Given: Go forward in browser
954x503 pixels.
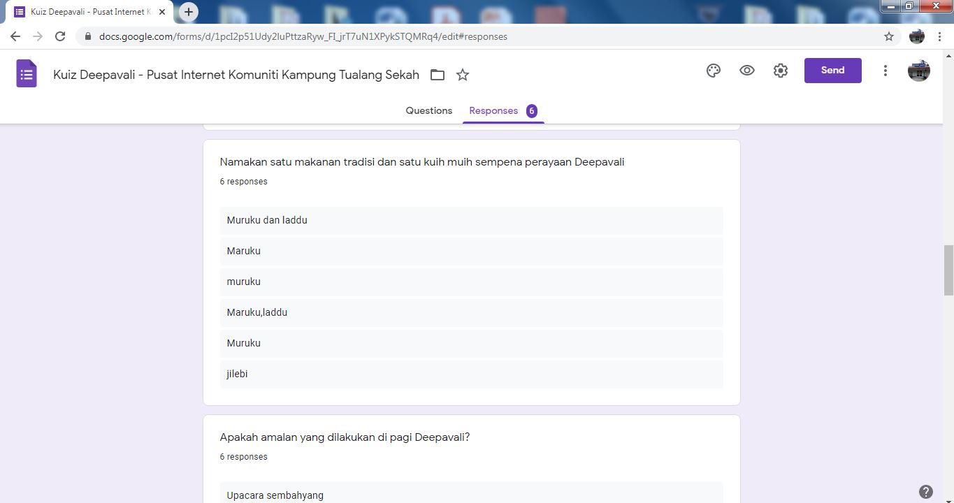Looking at the screenshot, I should pos(38,36).
